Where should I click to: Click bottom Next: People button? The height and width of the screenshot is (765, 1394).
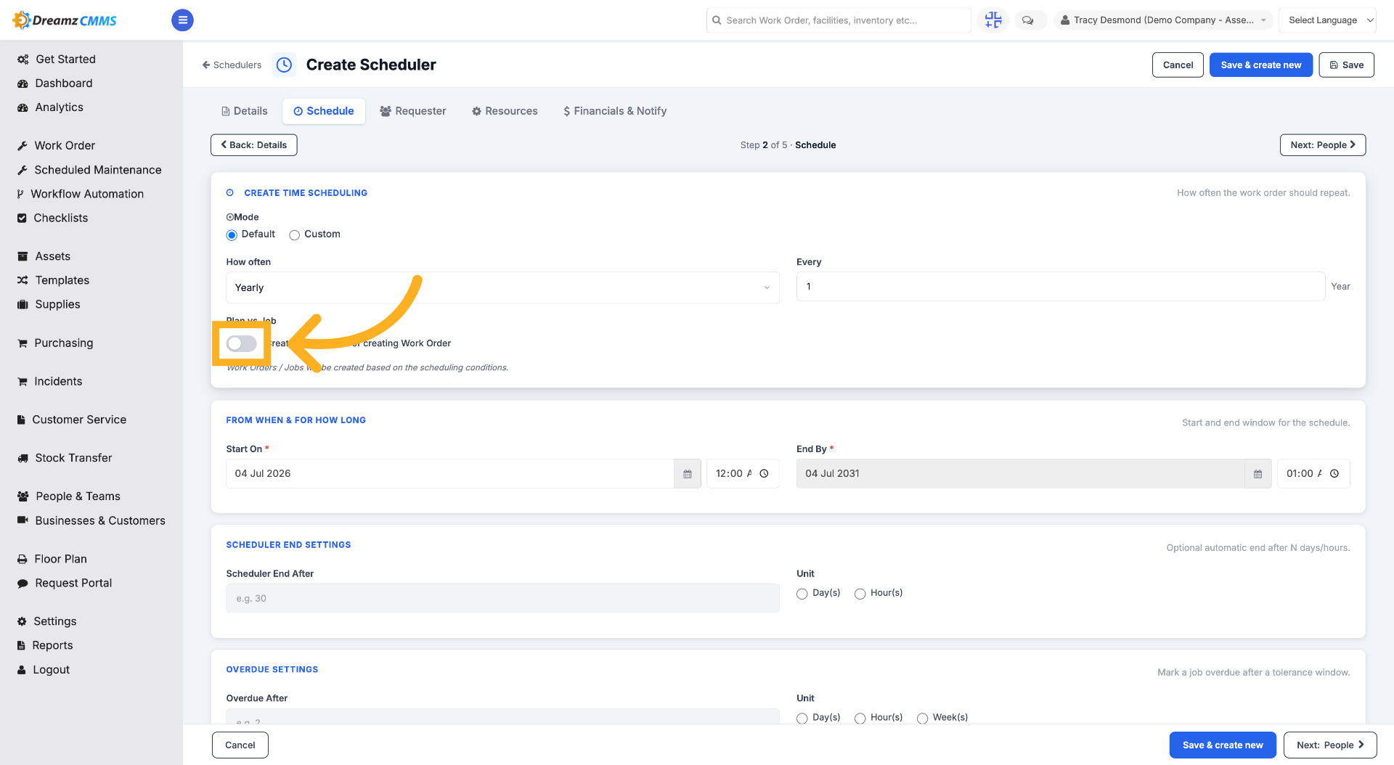coord(1330,745)
